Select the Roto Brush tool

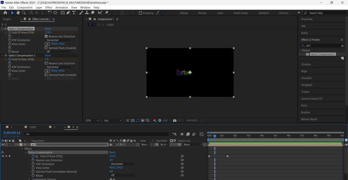100,13
